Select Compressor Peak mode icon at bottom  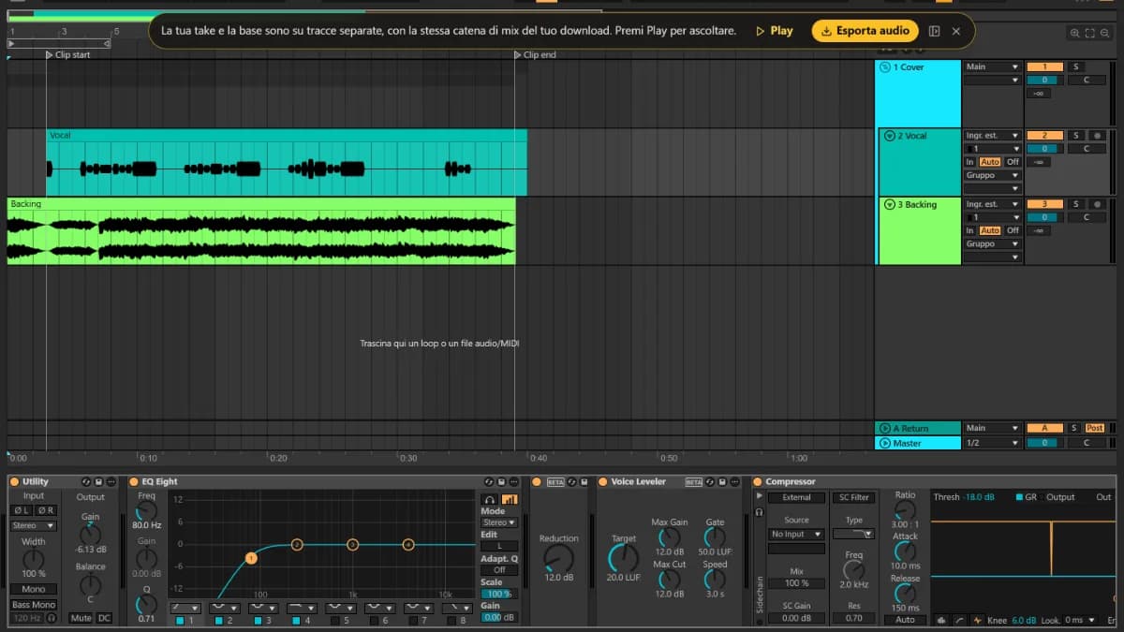click(x=939, y=620)
